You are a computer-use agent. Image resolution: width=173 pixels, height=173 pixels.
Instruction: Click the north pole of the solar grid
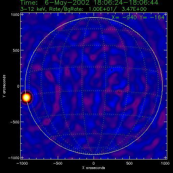[x=94, y=18]
